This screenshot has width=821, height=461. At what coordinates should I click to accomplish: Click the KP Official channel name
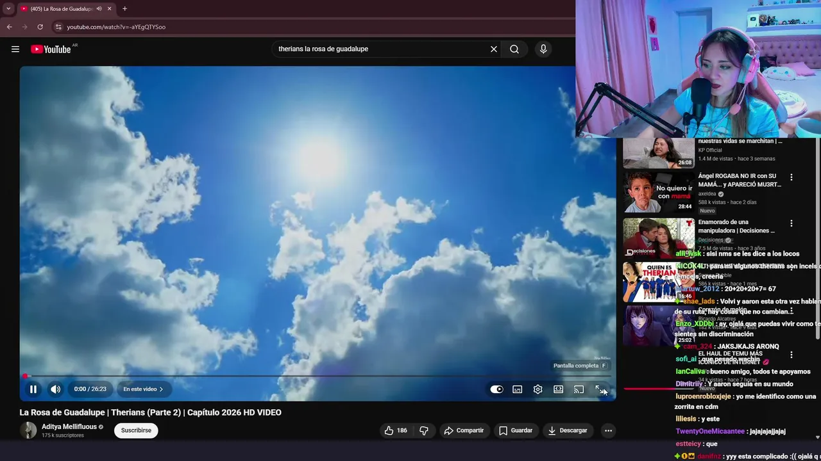point(710,150)
